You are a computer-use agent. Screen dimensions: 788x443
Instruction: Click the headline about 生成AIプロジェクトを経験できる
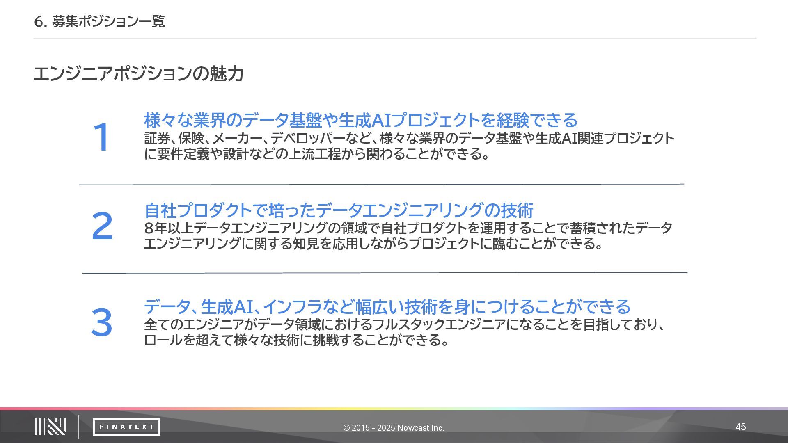click(360, 120)
